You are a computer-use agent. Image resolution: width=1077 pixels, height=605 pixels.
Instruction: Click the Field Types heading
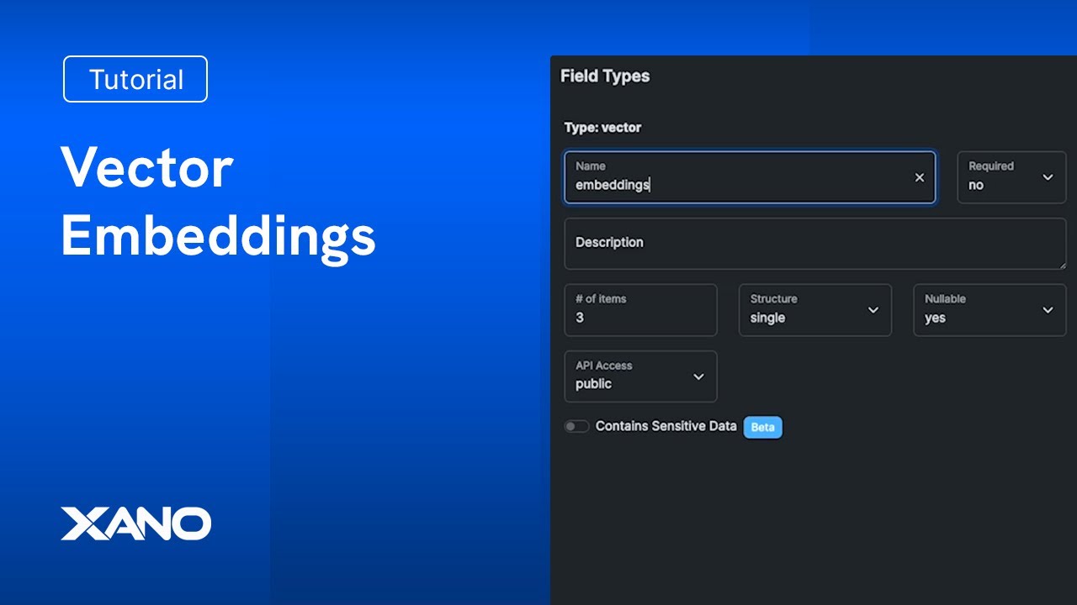(x=605, y=76)
